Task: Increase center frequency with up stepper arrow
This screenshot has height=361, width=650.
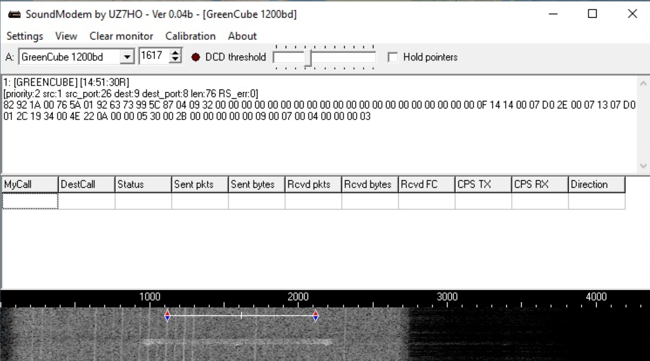Action: (176, 53)
